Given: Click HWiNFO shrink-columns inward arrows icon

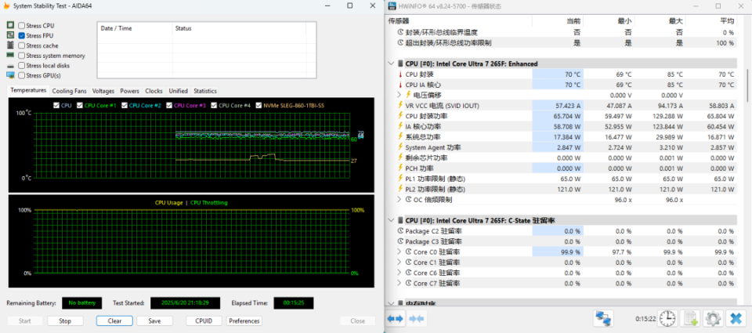Looking at the screenshot, I should click(417, 319).
